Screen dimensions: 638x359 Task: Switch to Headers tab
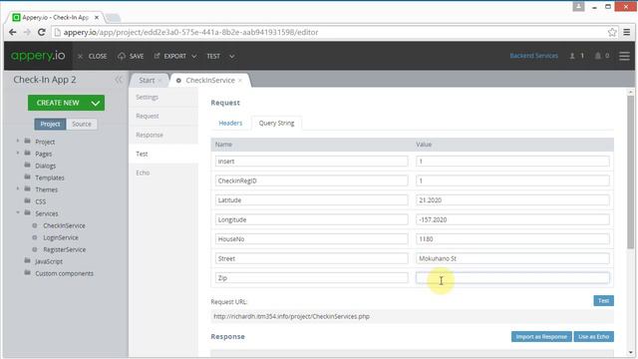coord(230,123)
